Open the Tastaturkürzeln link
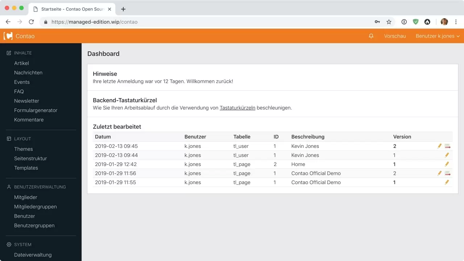The width and height of the screenshot is (464, 261). pos(237,108)
